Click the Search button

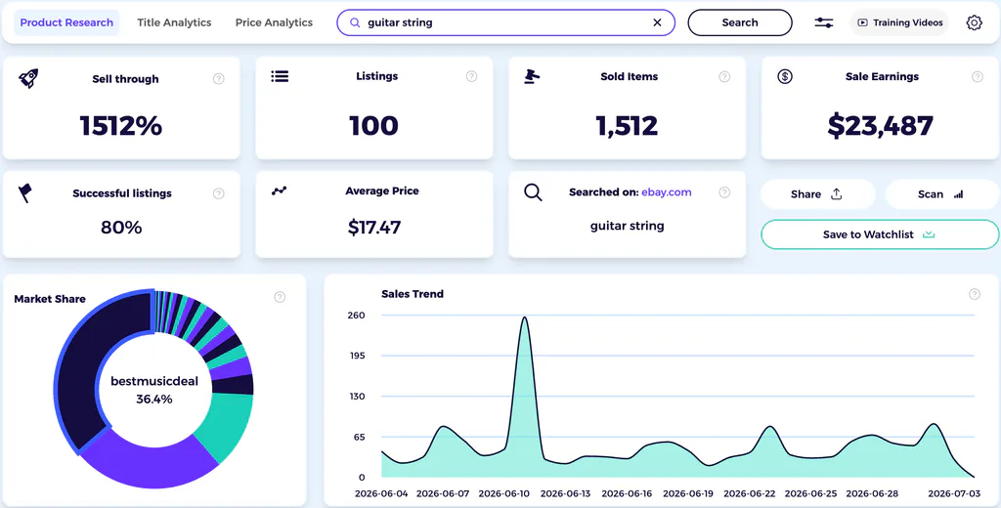pos(740,22)
